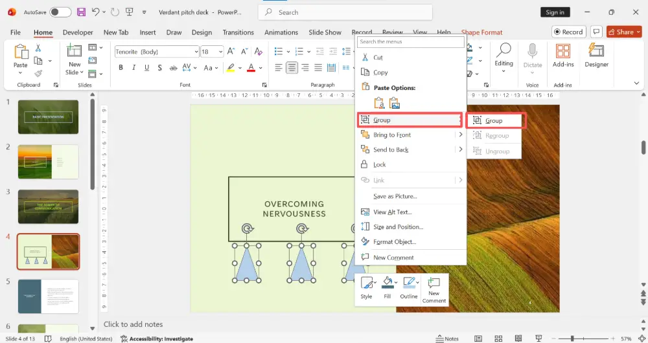Click the Format Painter brush icon
Screen dimensions: 648x343
coord(38,73)
